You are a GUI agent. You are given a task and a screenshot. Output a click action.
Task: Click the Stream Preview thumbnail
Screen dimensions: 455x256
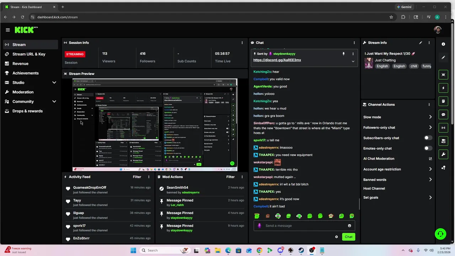(x=155, y=125)
